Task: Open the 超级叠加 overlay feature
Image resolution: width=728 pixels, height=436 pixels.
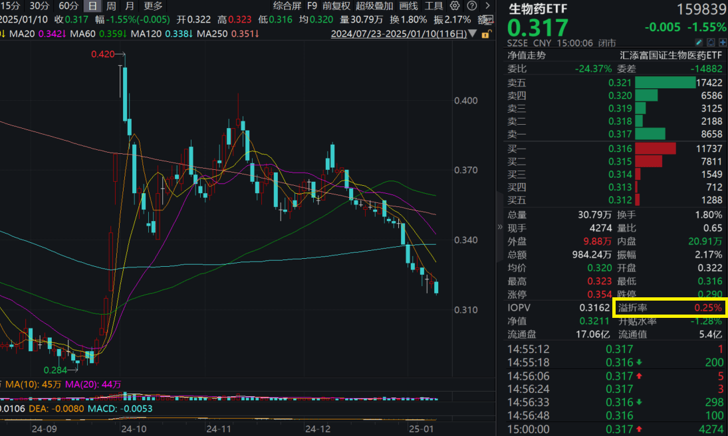Action: pos(375,6)
